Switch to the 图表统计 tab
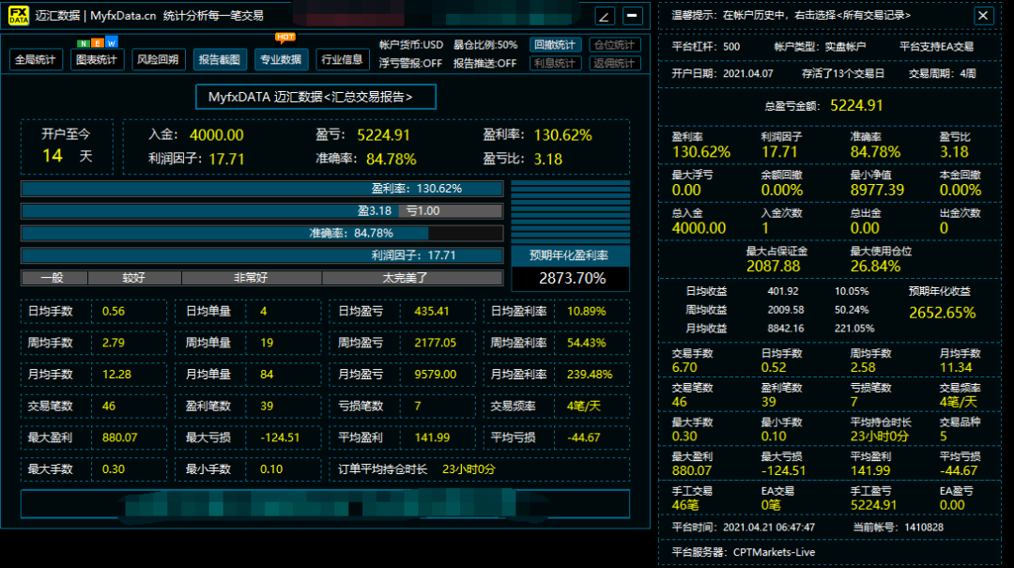This screenshot has height=568, width=1014. (97, 60)
